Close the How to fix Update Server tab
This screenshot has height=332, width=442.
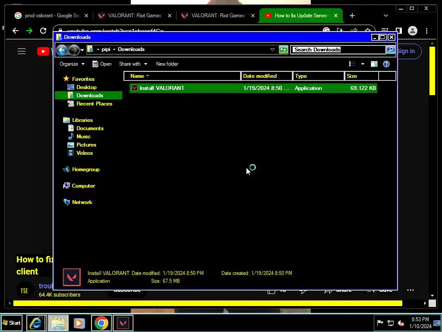pyautogui.click(x=336, y=16)
